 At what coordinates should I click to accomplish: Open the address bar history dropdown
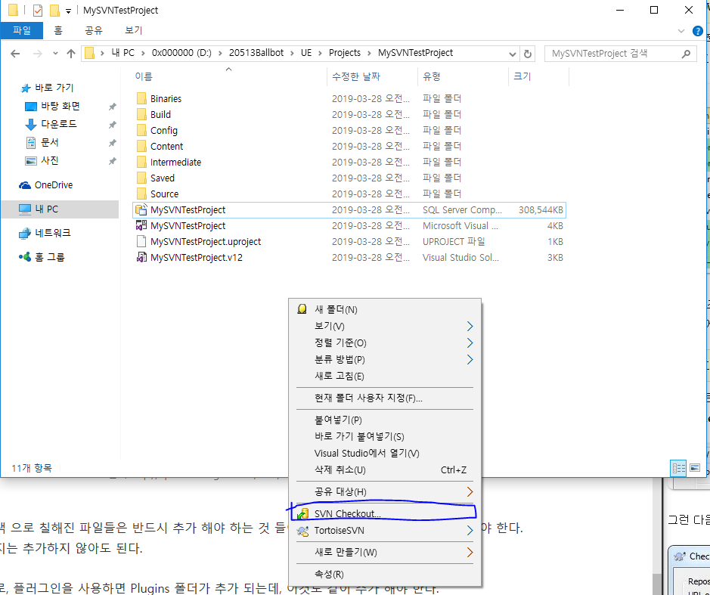[513, 54]
